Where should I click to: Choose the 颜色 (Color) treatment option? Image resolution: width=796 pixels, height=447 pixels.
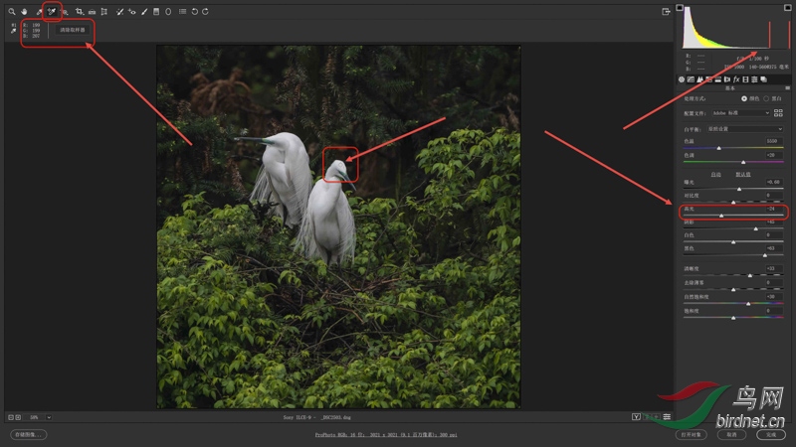[743, 98]
